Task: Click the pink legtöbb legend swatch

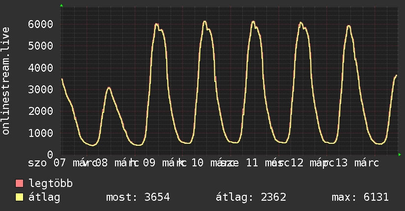Action: click(19, 184)
